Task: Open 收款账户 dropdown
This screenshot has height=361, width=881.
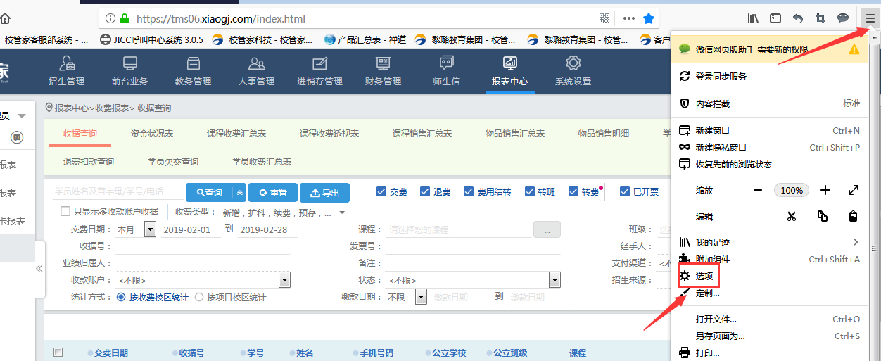Action: [285, 280]
